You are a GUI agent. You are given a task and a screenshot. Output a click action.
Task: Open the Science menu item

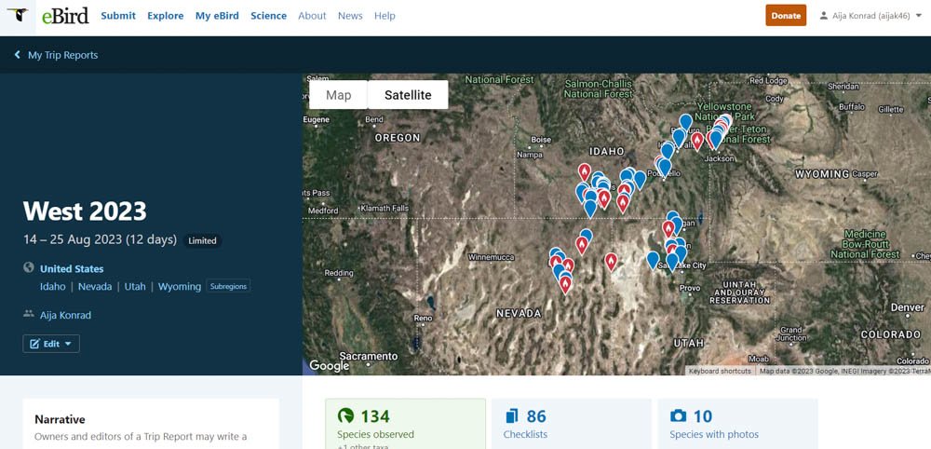pos(268,16)
